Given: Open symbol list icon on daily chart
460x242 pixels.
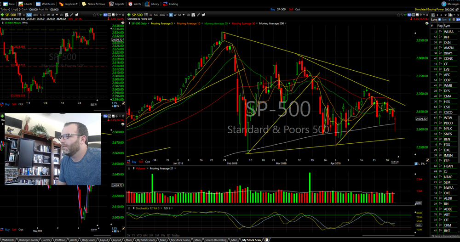Looking at the screenshot, I should point(146,15).
